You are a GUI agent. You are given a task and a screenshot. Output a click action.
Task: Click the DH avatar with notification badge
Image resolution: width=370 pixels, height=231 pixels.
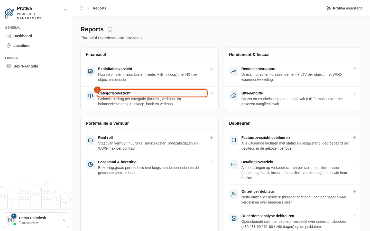[x=11, y=220]
